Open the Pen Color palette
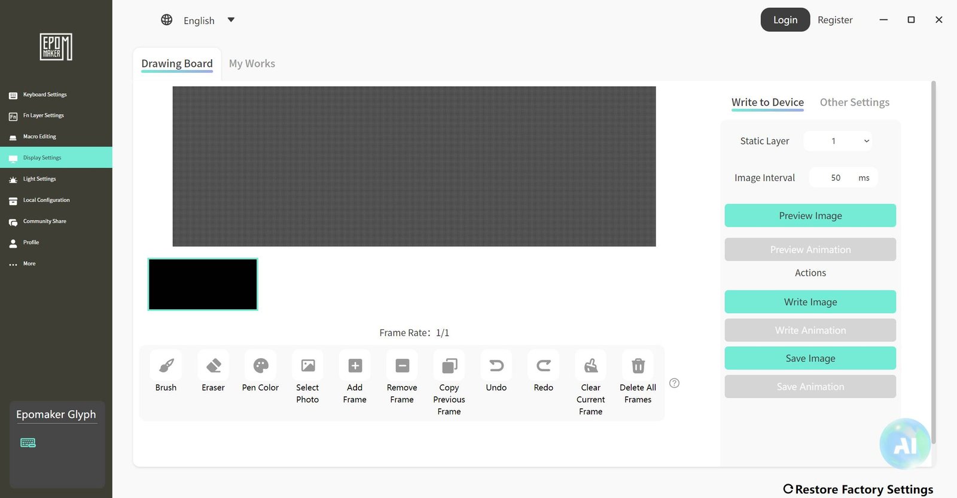Image resolution: width=957 pixels, height=498 pixels. [x=261, y=365]
